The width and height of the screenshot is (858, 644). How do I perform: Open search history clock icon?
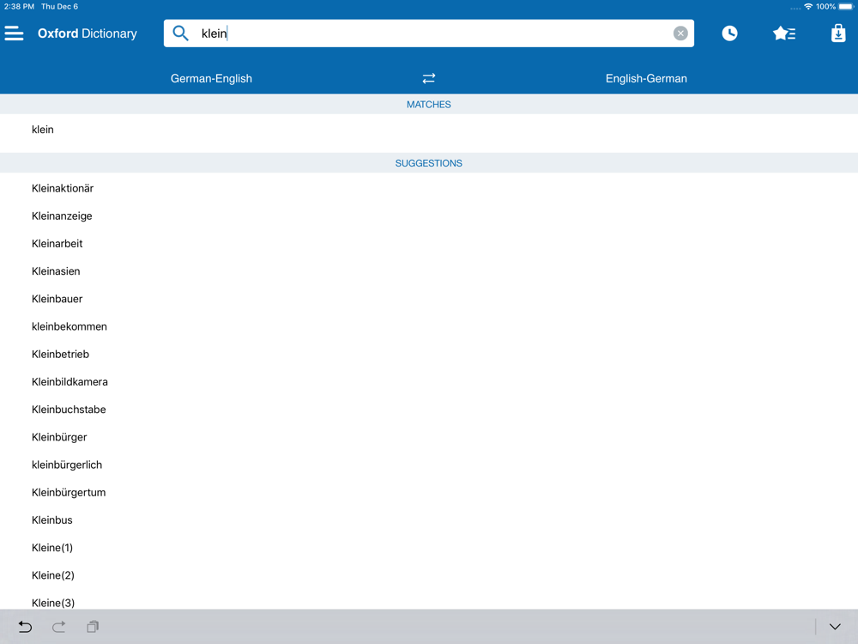[729, 33]
